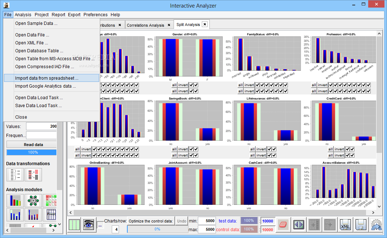The width and height of the screenshot is (387, 238).
Task: Choose Open XML File menu entry
Action: pos(52,43)
